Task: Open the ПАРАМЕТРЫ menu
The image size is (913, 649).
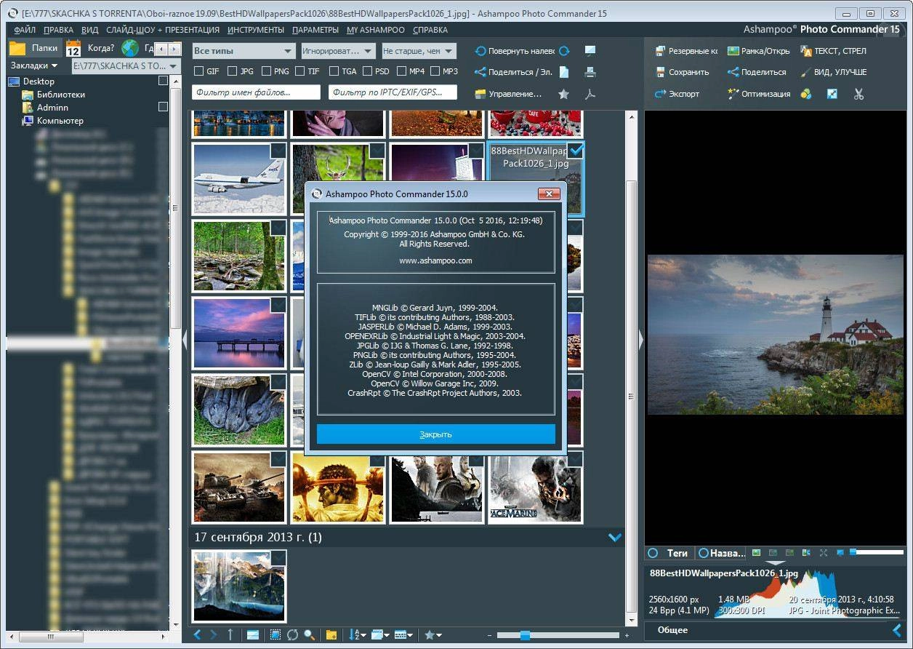Action: click(x=315, y=30)
